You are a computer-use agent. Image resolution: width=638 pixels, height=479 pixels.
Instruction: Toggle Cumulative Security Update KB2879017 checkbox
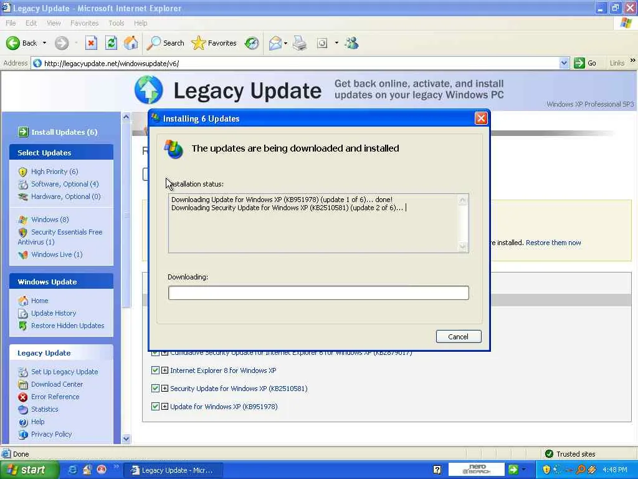point(155,353)
